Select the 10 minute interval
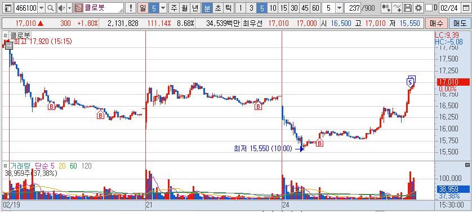472x212 pixels. click(273, 8)
